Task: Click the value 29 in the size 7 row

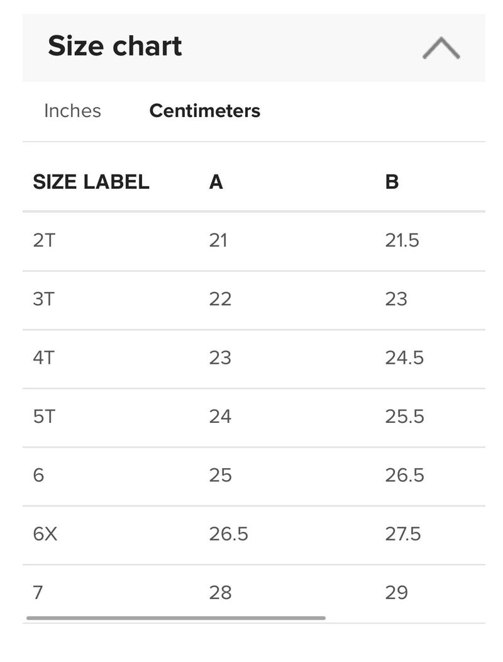Action: click(x=396, y=593)
